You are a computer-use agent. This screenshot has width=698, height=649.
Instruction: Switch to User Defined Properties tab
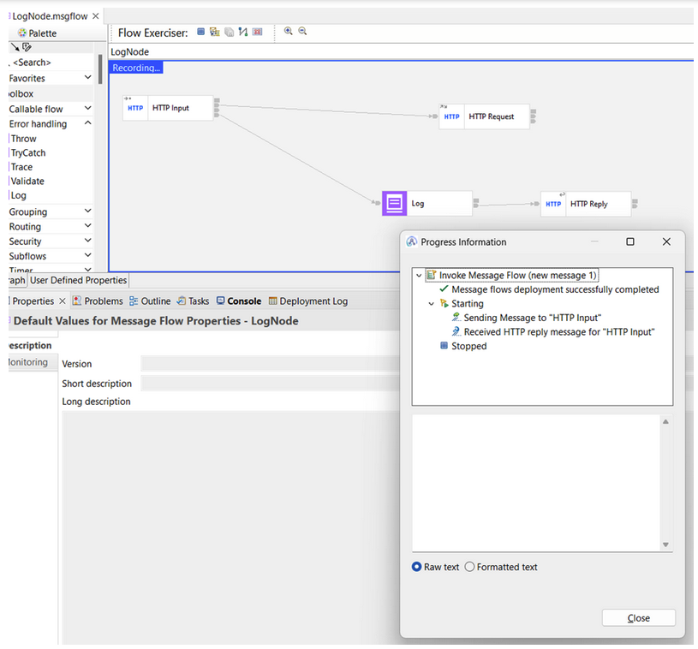(78, 280)
